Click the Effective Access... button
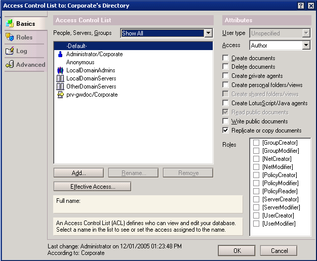 [x=92, y=187]
